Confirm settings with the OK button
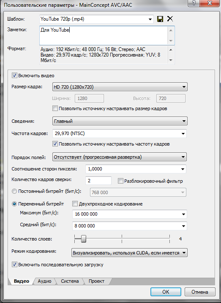This screenshot has height=303, width=221. click(166, 292)
